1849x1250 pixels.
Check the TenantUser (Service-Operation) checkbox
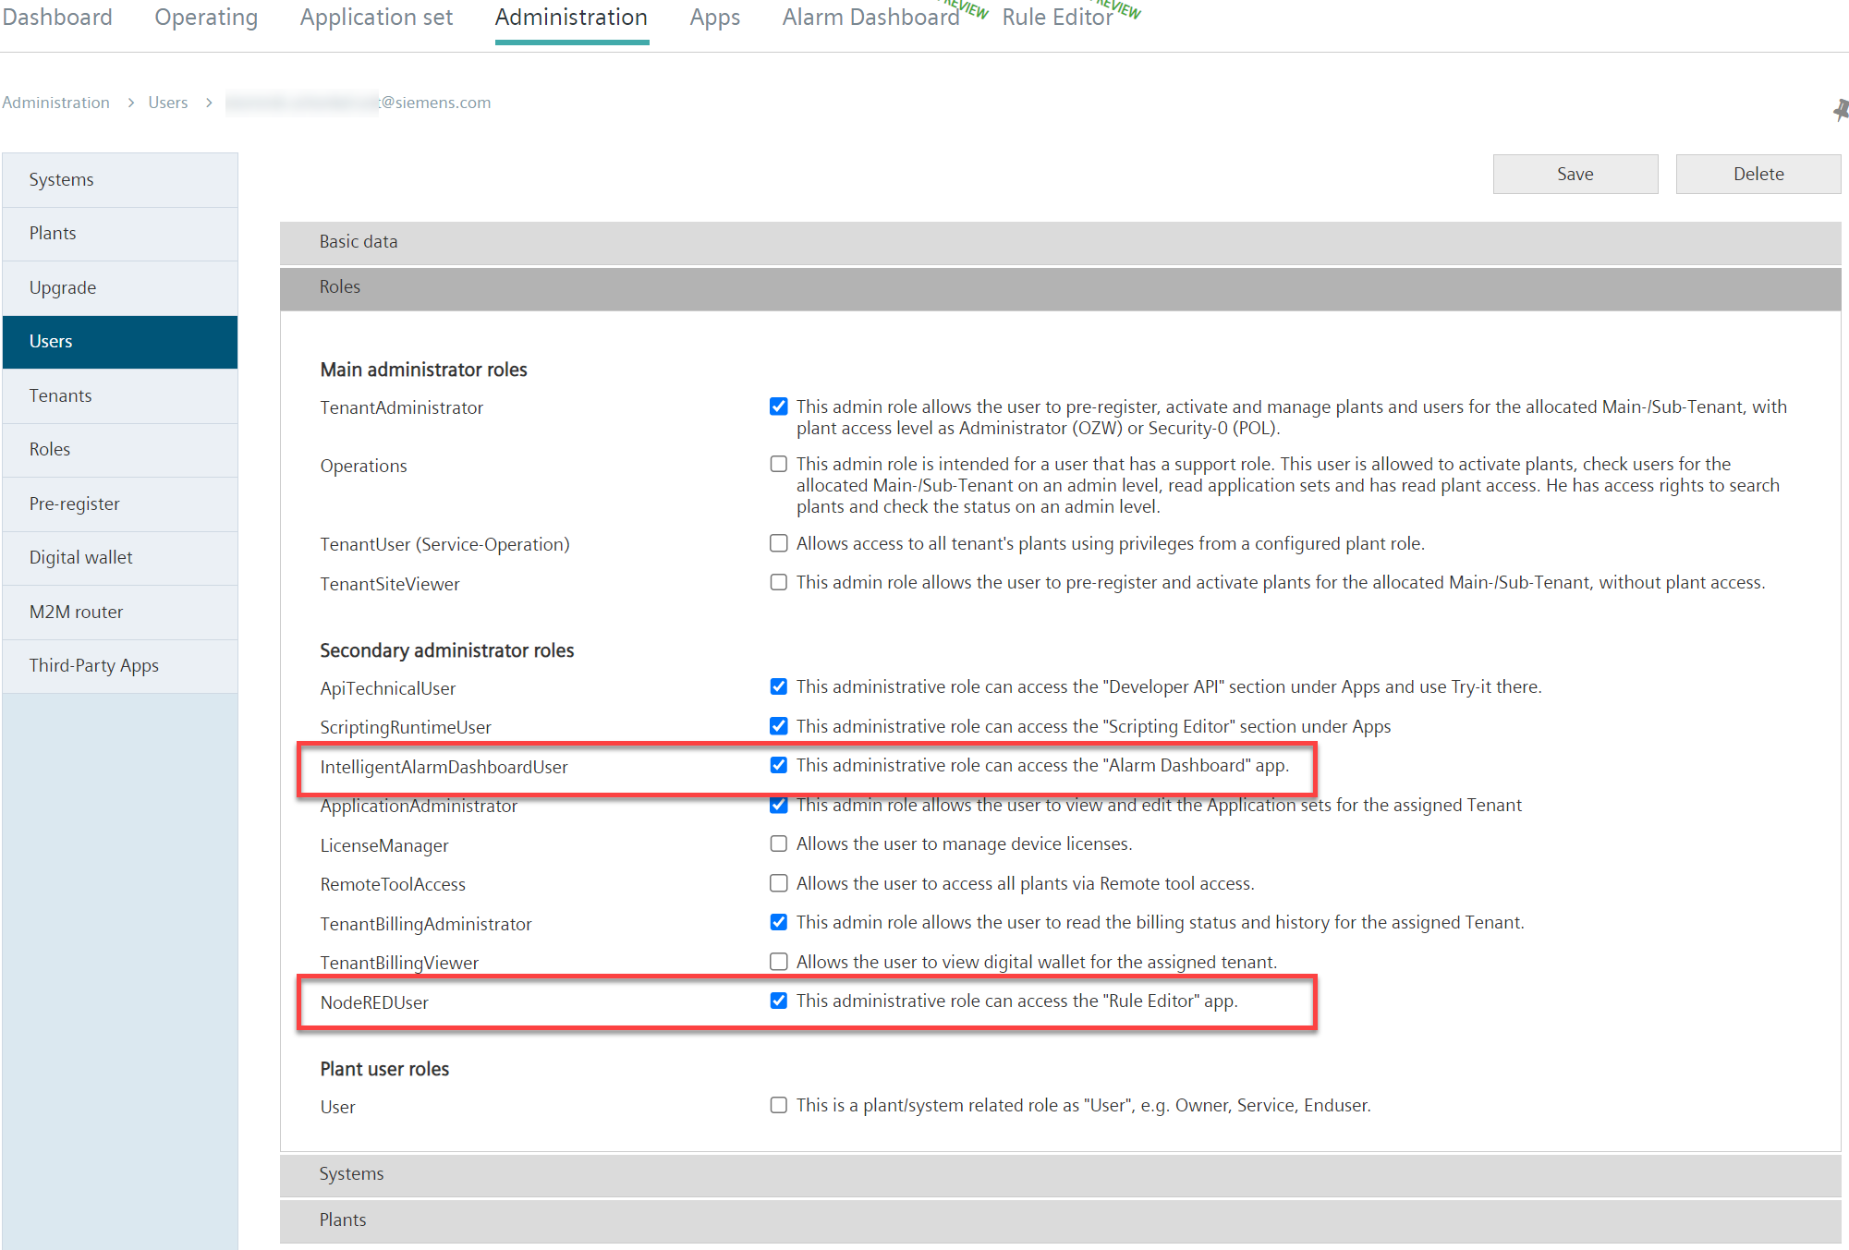click(779, 543)
